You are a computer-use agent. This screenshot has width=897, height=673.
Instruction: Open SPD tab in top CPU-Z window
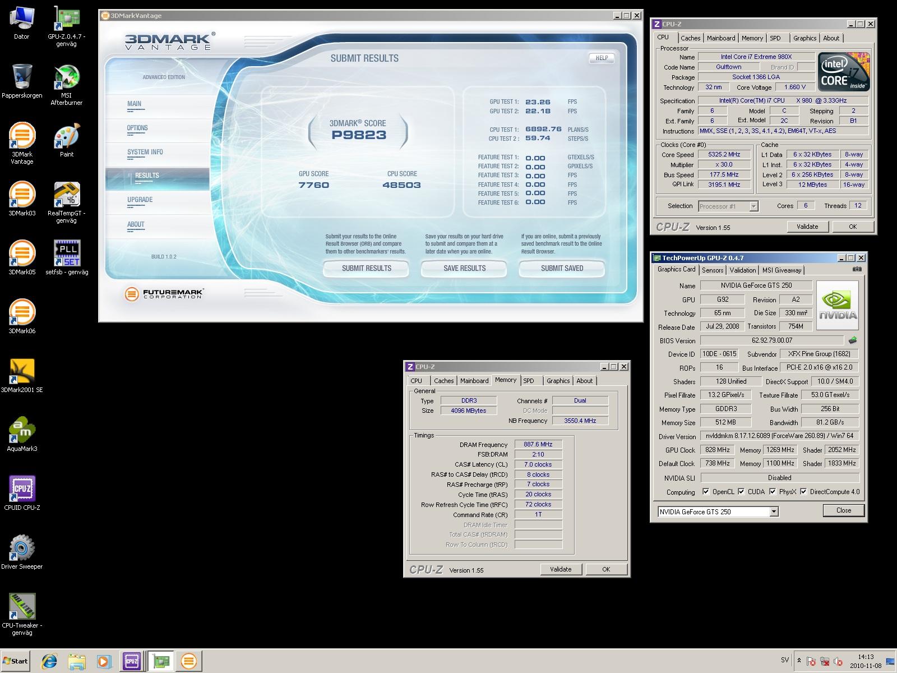(x=775, y=38)
